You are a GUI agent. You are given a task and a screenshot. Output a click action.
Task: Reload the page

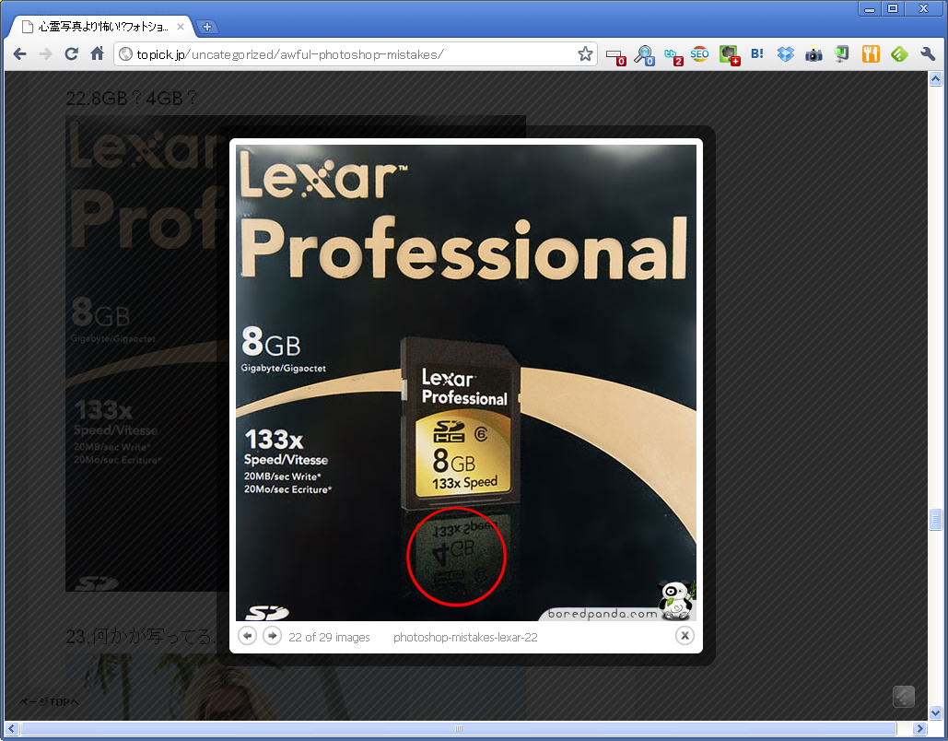click(x=71, y=54)
